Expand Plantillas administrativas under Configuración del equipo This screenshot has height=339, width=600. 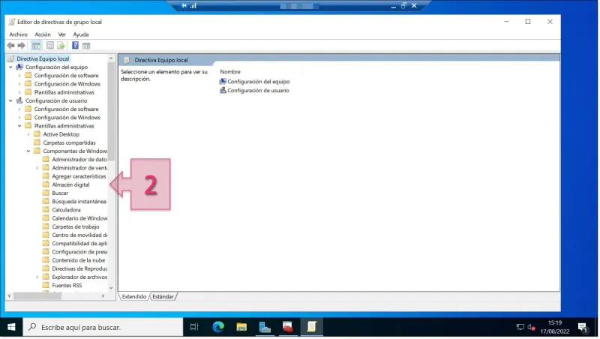coord(19,92)
